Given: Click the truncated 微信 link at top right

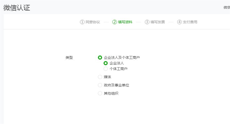Looking at the screenshot, I should pyautogui.click(x=227, y=7).
